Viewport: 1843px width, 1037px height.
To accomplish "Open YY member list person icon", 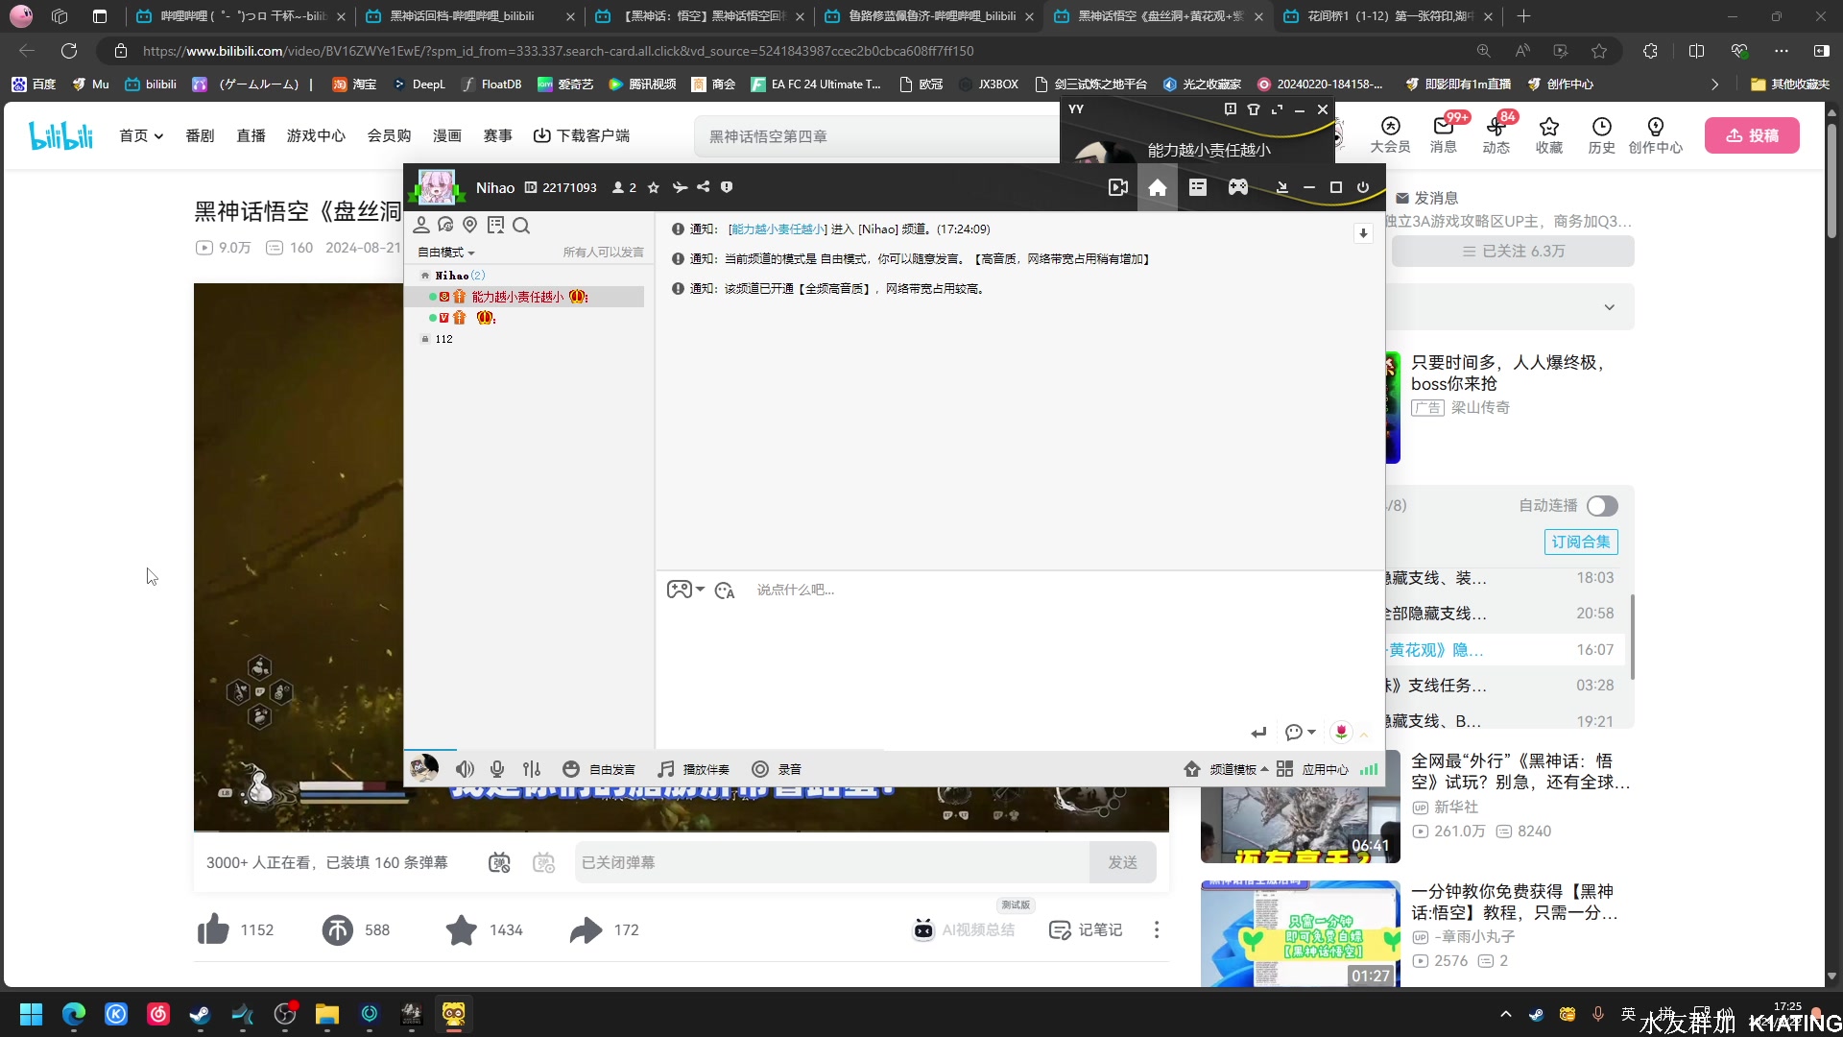I will 420,225.
